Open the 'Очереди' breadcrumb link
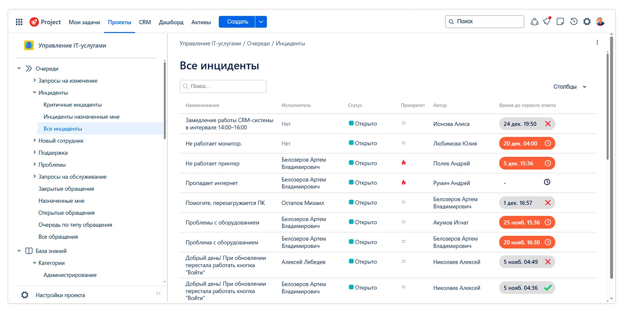The height and width of the screenshot is (311, 624). (x=258, y=43)
